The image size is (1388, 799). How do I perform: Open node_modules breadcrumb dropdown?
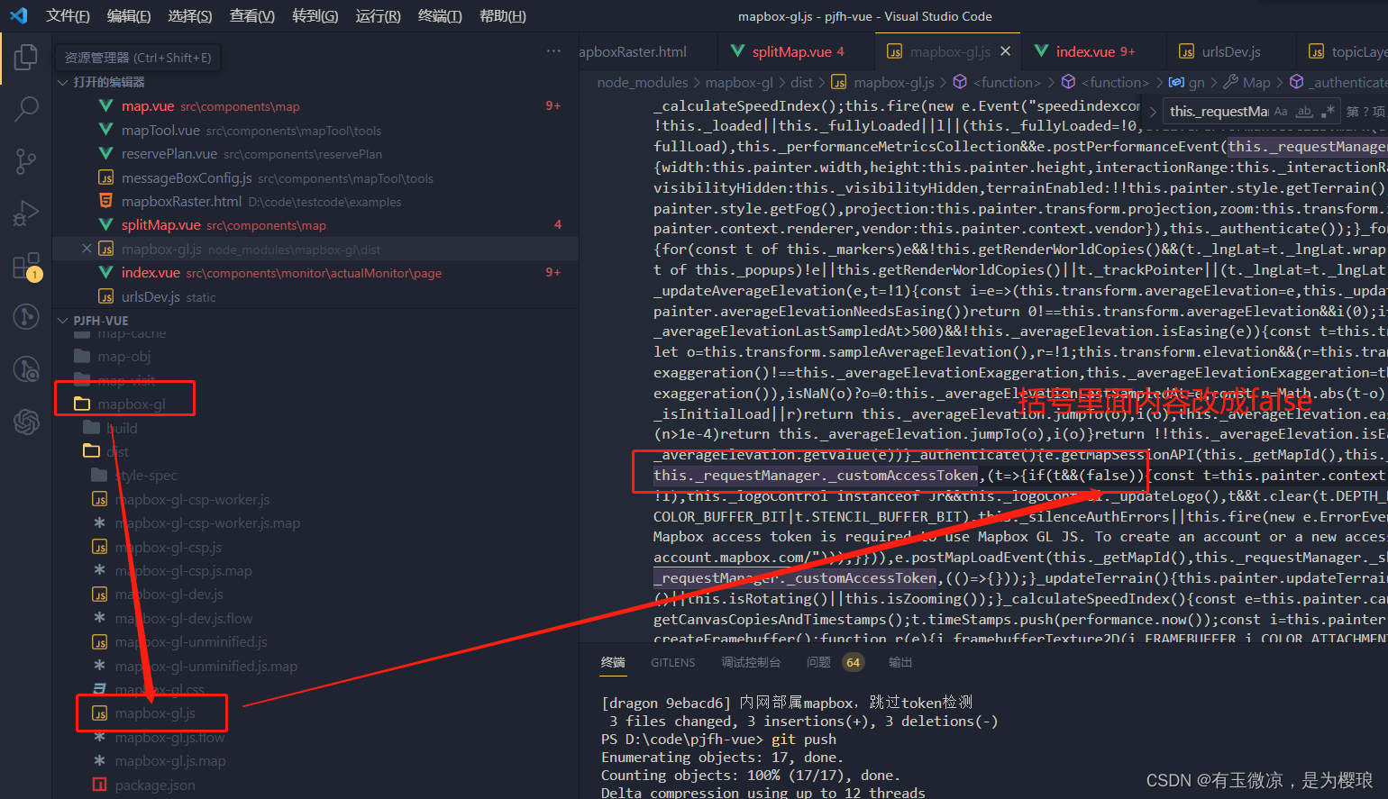(x=643, y=83)
